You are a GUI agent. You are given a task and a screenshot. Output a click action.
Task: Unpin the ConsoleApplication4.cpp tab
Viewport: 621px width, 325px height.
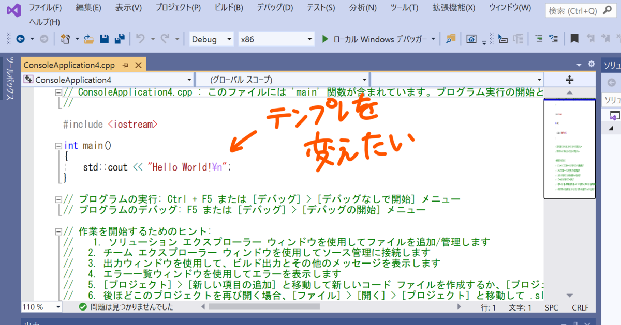[127, 65]
